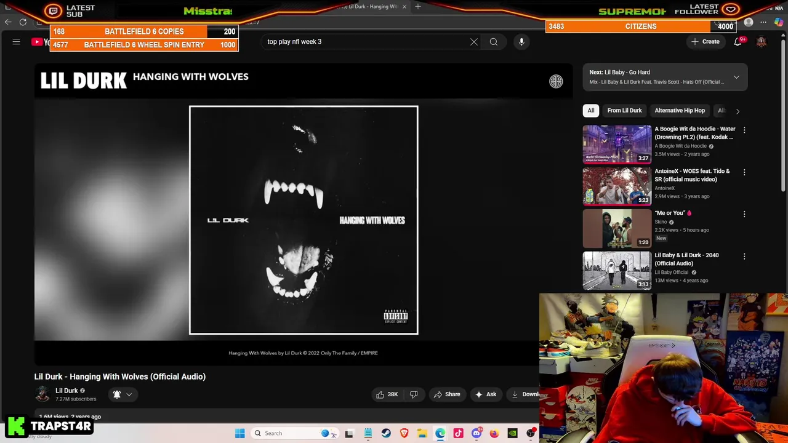Open the YouTube hamburger guide menu

pos(17,42)
